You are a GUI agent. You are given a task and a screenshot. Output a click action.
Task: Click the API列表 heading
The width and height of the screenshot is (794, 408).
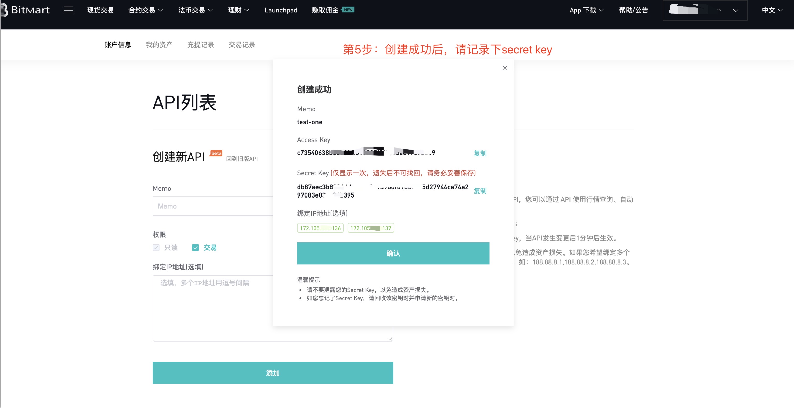click(x=184, y=102)
